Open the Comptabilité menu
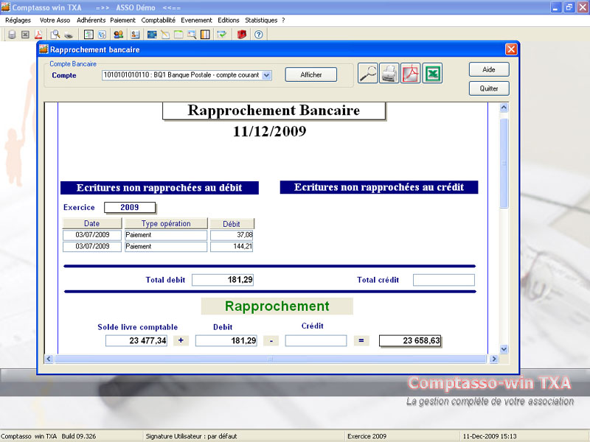 click(160, 21)
